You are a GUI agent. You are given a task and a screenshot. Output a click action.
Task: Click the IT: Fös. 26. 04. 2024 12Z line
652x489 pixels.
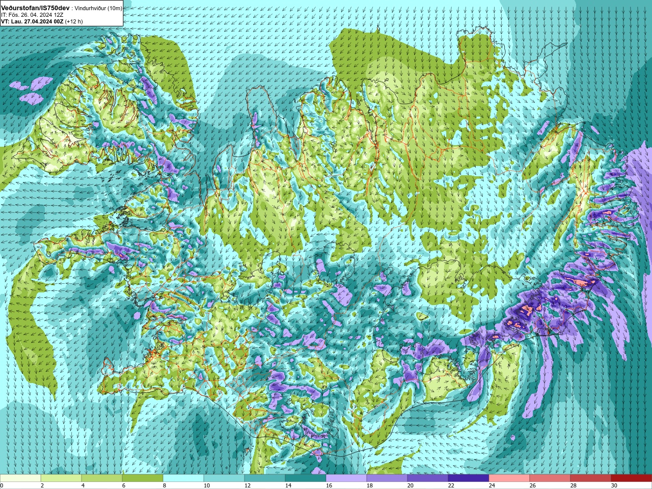(x=32, y=15)
